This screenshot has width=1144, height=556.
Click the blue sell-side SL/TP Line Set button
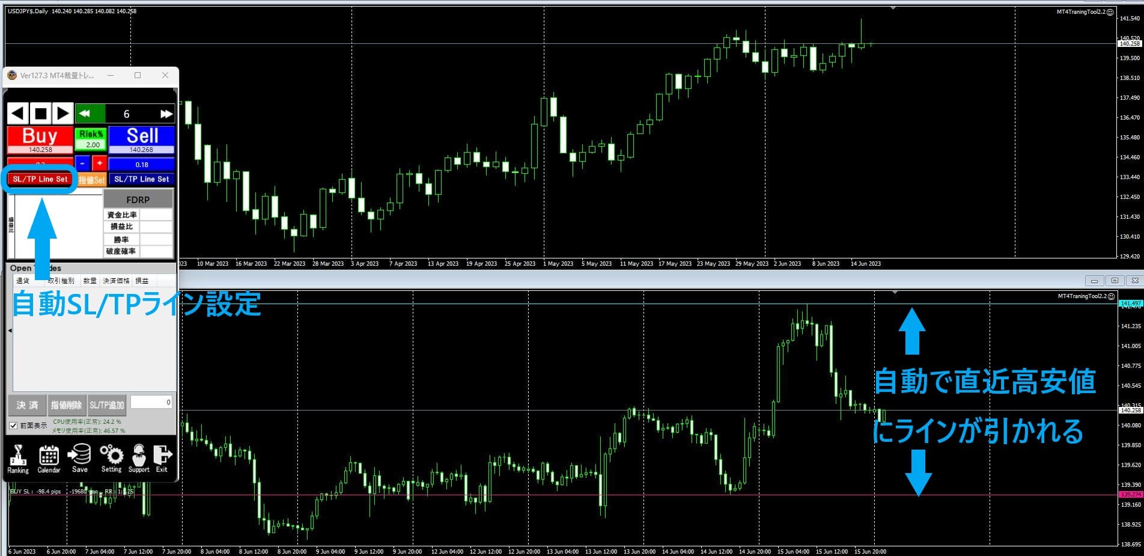click(142, 179)
